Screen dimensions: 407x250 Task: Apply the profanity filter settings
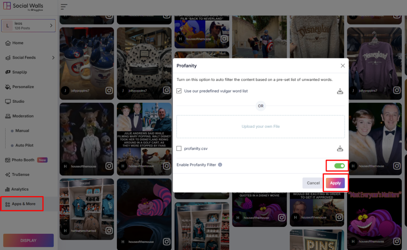click(335, 183)
